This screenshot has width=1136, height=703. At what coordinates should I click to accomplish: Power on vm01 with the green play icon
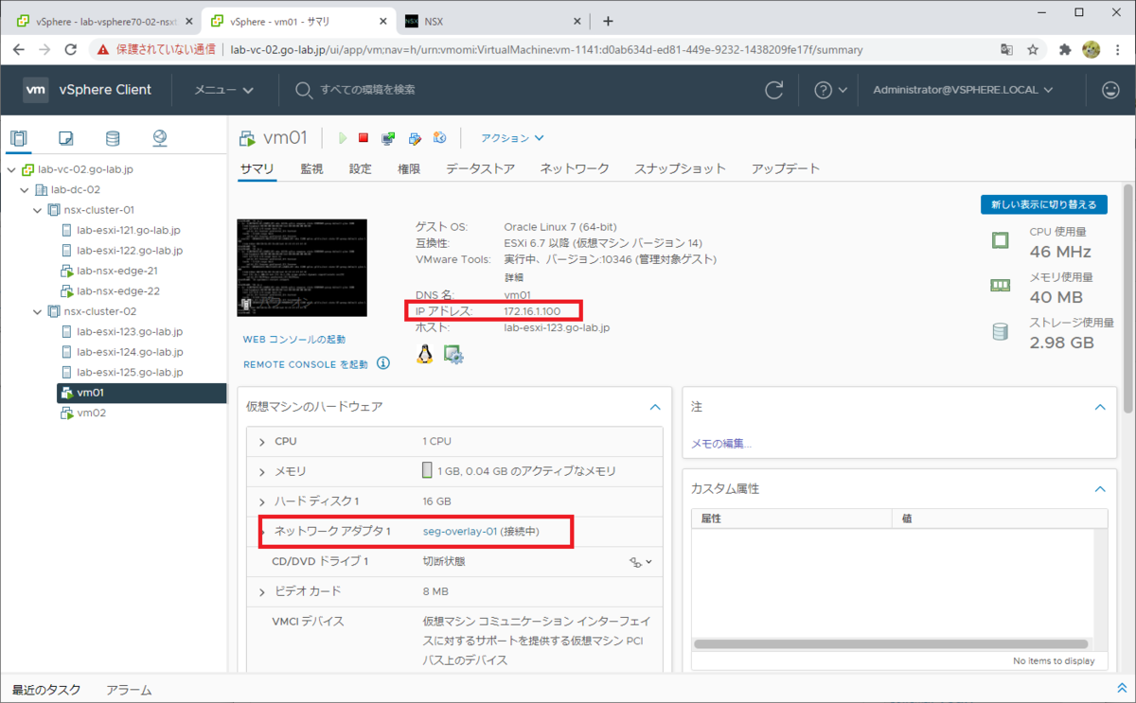click(x=343, y=138)
